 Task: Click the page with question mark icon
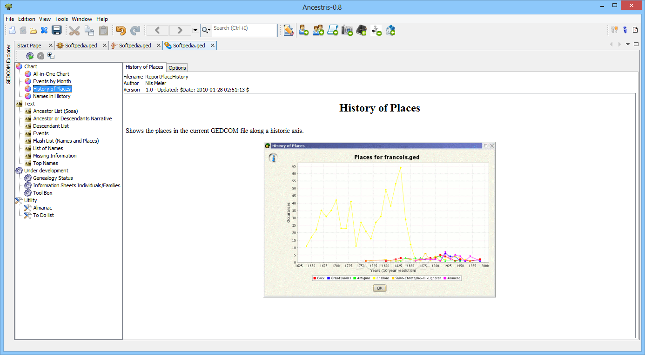click(635, 30)
